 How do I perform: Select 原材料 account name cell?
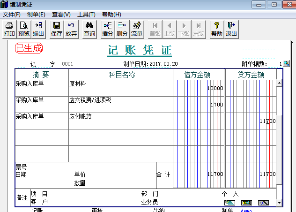(121, 88)
